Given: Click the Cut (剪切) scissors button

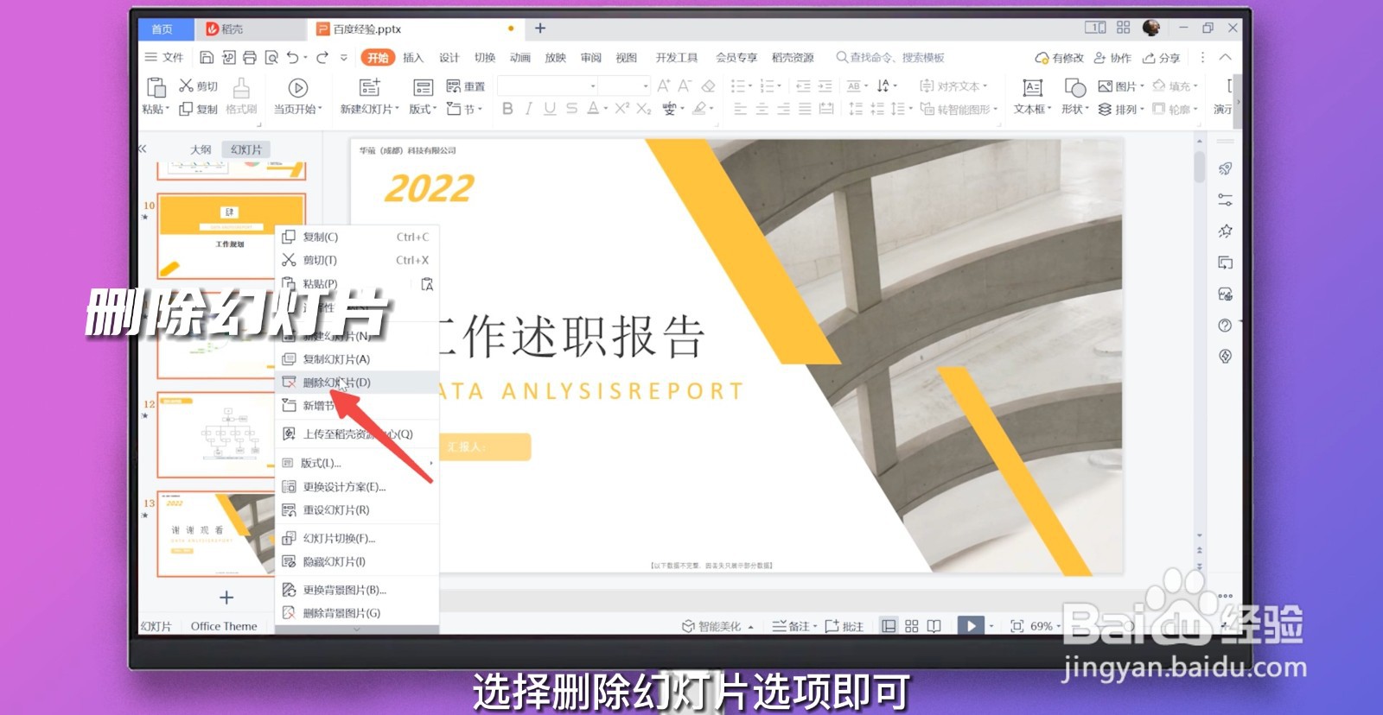Looking at the screenshot, I should point(199,86).
